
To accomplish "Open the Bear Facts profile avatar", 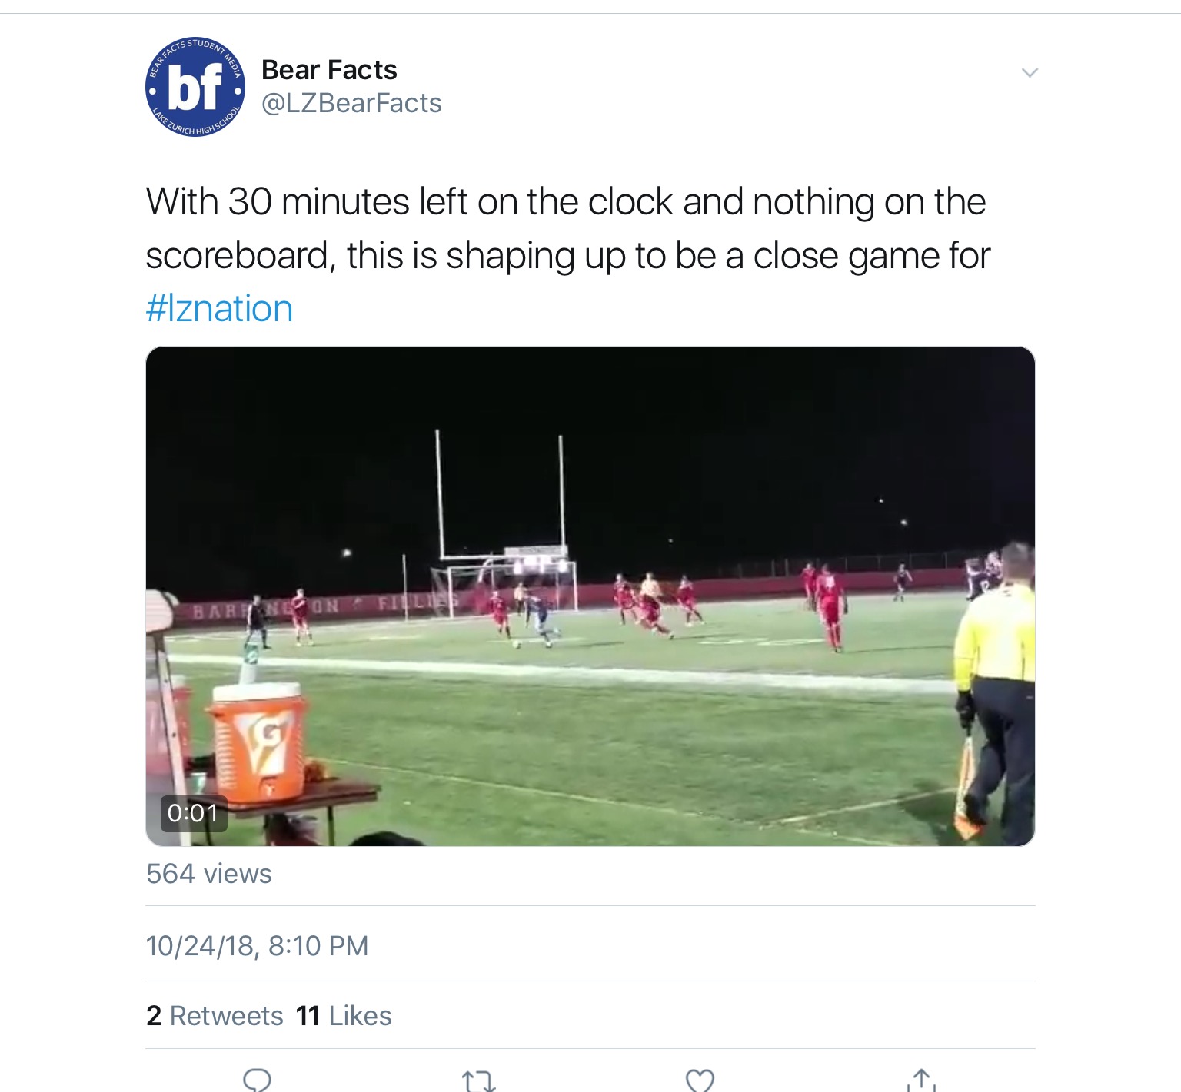I will [x=195, y=87].
